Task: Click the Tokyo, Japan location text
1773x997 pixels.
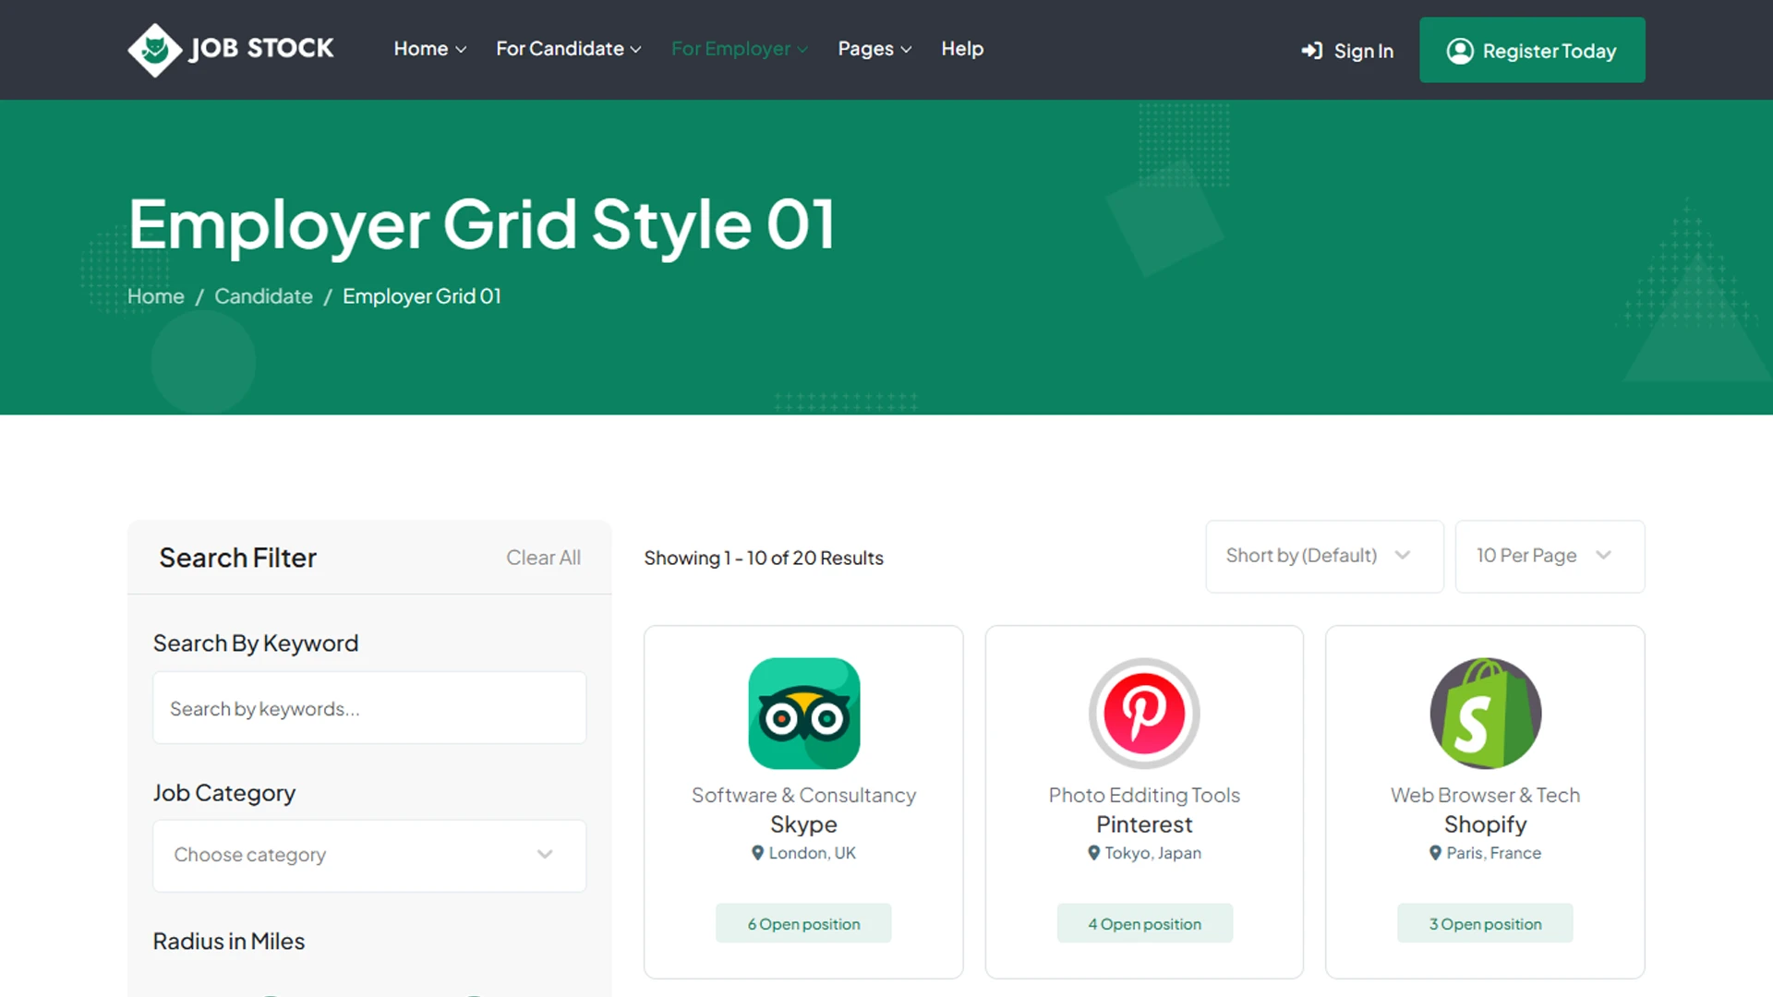Action: point(1152,853)
